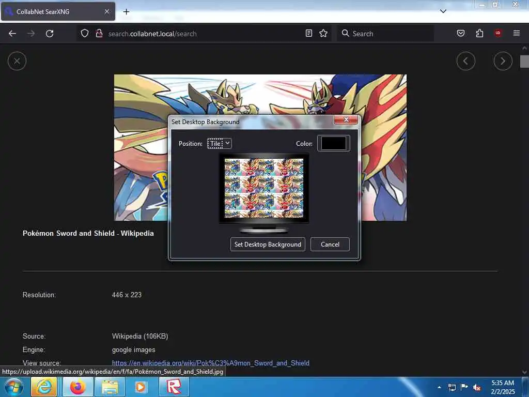Screen dimensions: 529x397
Task: Click the Wikipedia (106KB) source text
Action: coord(140,336)
